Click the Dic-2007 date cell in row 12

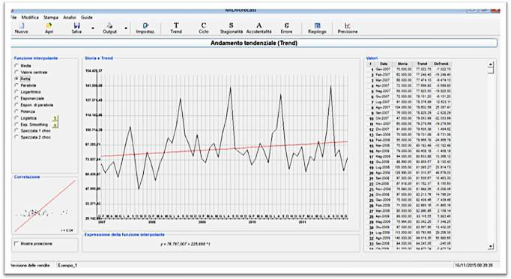(383, 129)
